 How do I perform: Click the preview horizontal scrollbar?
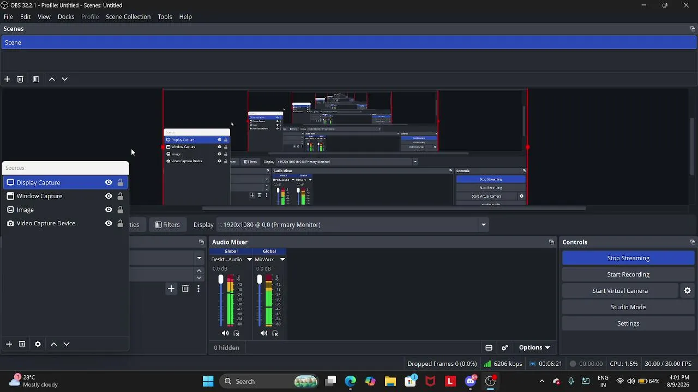393,208
